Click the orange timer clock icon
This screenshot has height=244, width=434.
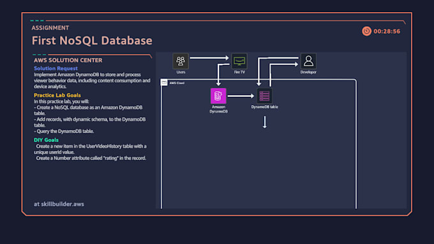[x=367, y=31]
